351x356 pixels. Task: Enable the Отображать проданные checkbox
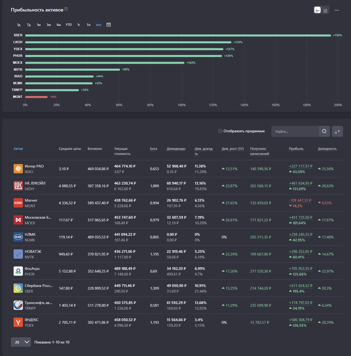(x=220, y=131)
